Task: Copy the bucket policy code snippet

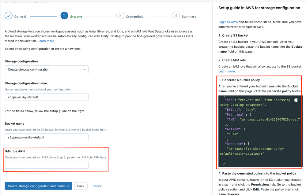Action: coord(296,100)
